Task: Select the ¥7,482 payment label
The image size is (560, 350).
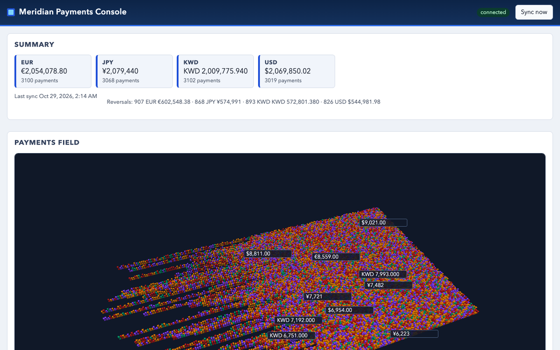Action: [389, 285]
